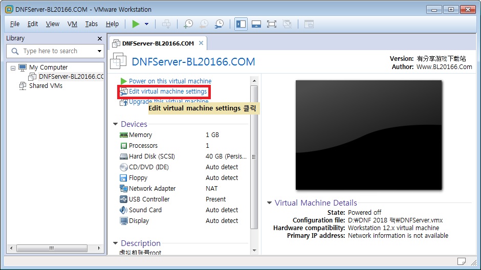Open the View menu
This screenshot has width=481, height=270.
[53, 24]
